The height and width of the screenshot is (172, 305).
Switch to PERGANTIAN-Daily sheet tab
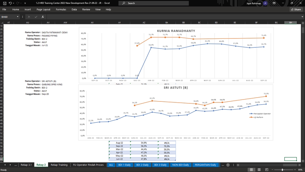tap(206, 165)
